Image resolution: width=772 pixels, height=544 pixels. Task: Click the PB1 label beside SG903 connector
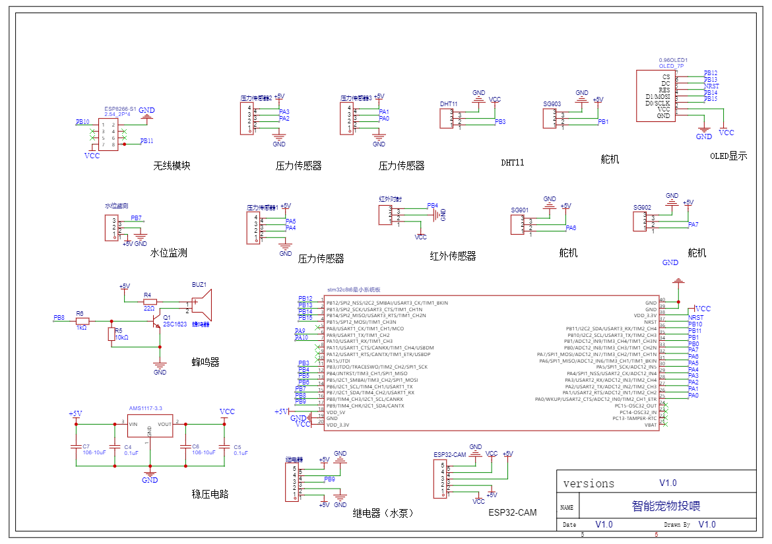click(x=603, y=121)
